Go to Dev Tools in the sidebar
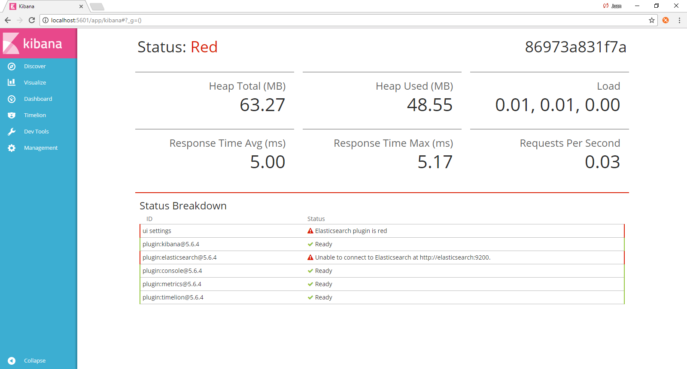The image size is (687, 369). (36, 132)
